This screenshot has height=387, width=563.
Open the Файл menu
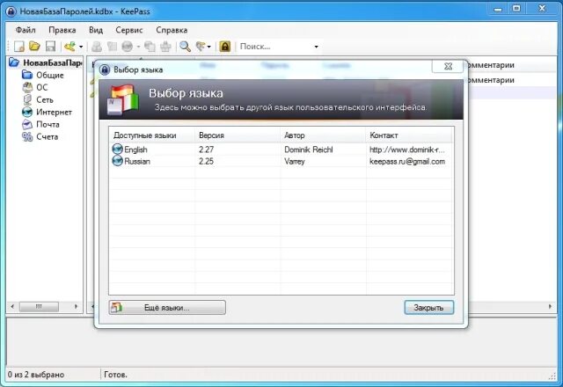[x=26, y=30]
